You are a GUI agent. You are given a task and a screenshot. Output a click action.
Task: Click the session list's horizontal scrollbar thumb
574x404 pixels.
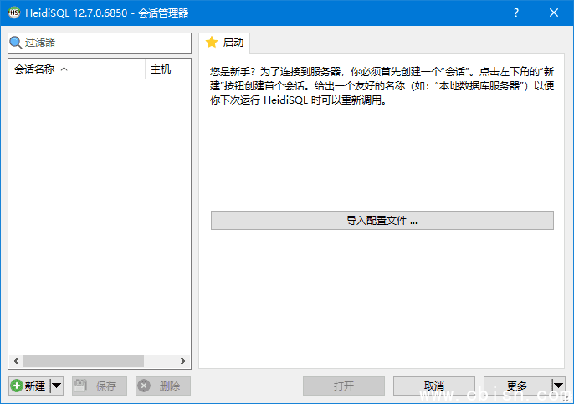pyautogui.click(x=84, y=361)
